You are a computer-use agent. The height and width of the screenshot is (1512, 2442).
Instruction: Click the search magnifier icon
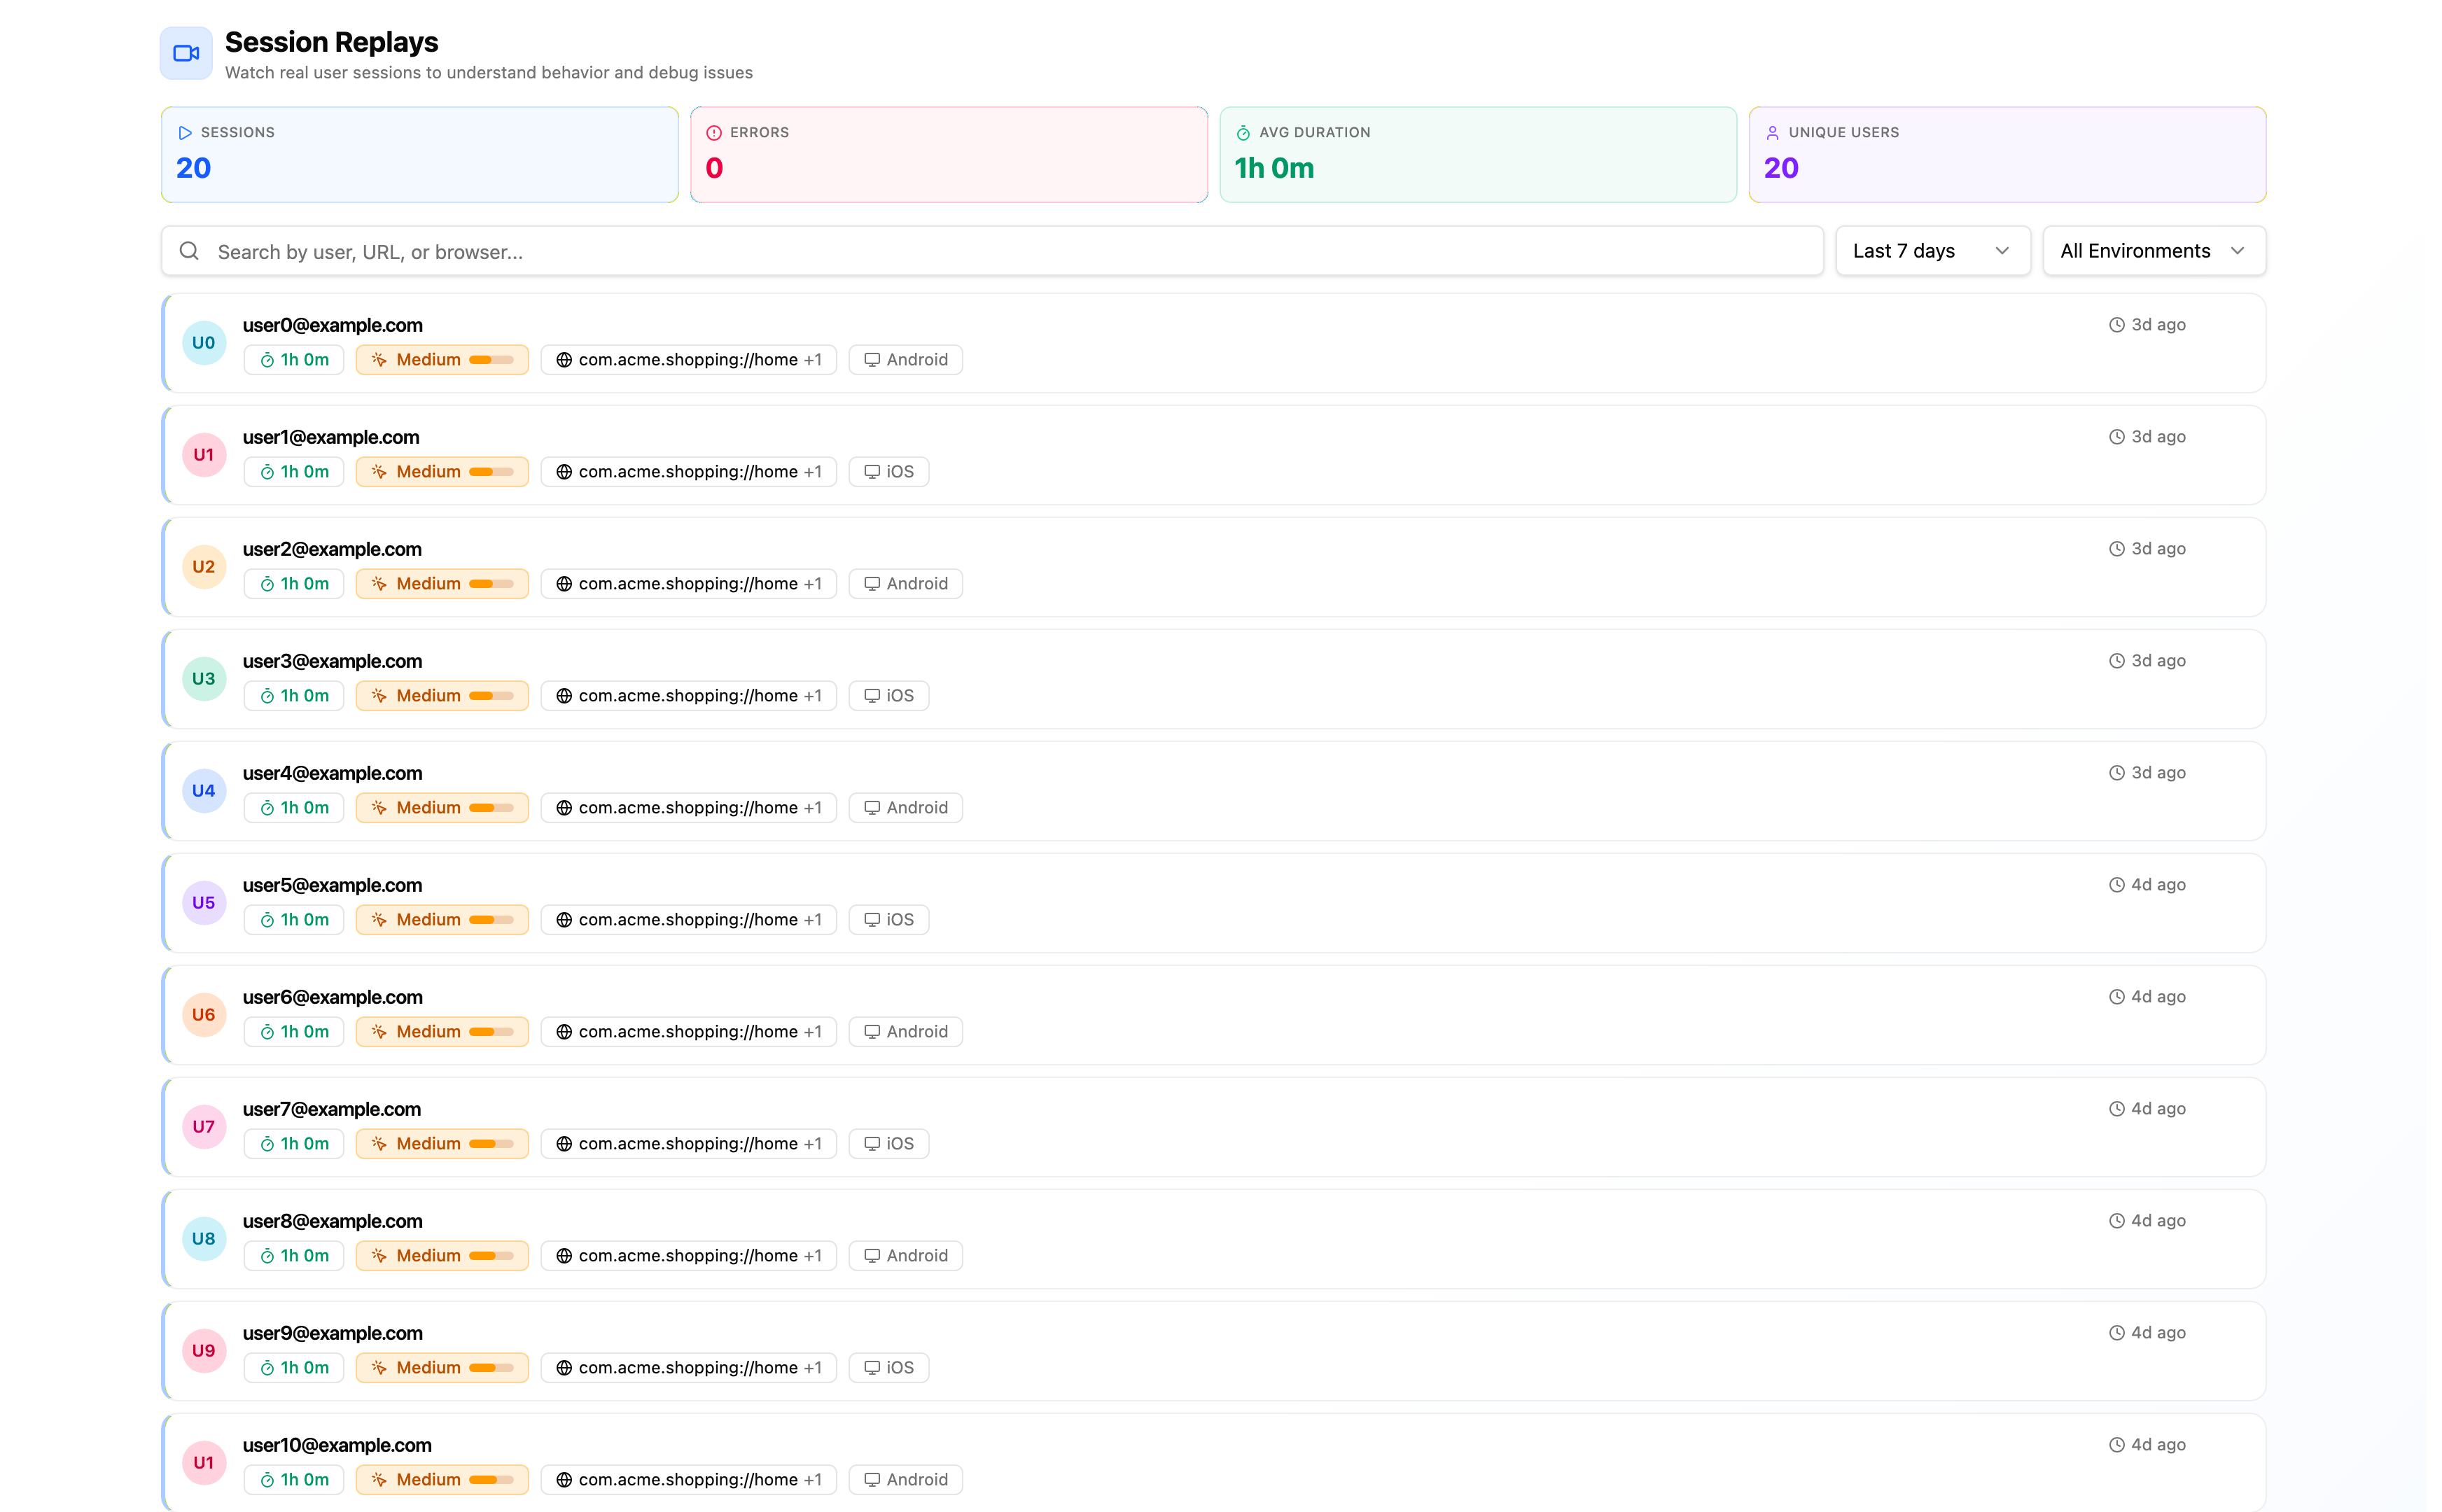[189, 251]
